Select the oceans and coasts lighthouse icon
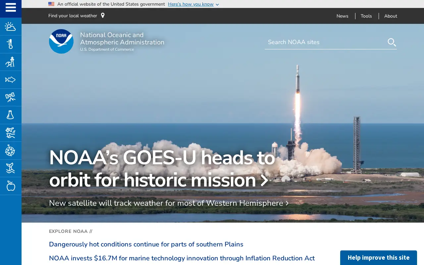Screen dimensions: 424x265 (x=11, y=62)
